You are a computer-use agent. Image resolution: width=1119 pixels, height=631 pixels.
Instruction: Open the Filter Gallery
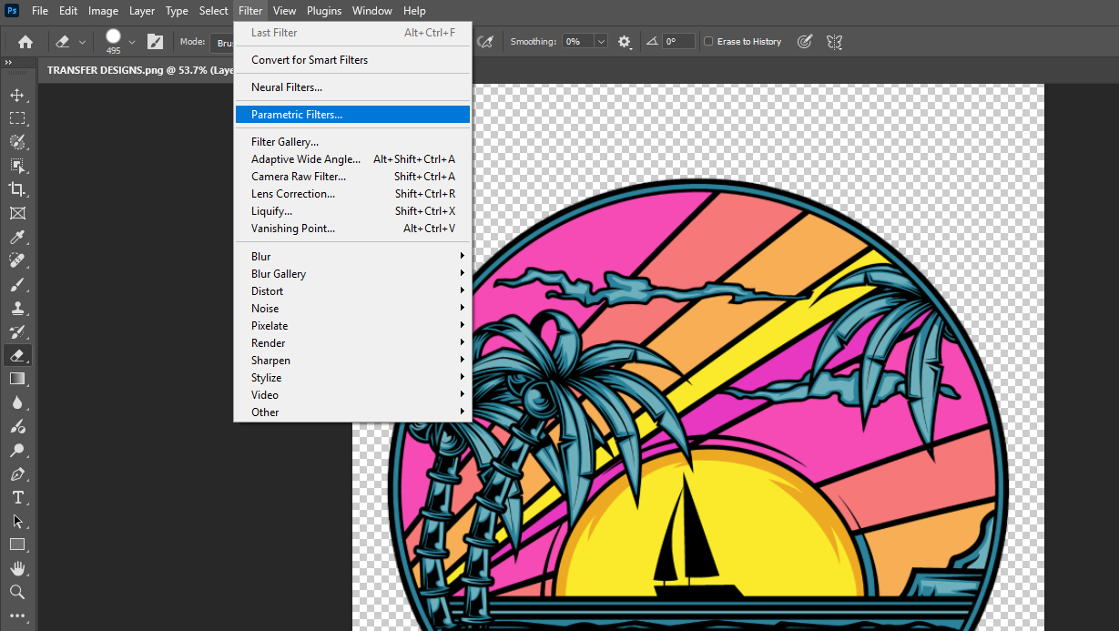(x=352, y=141)
